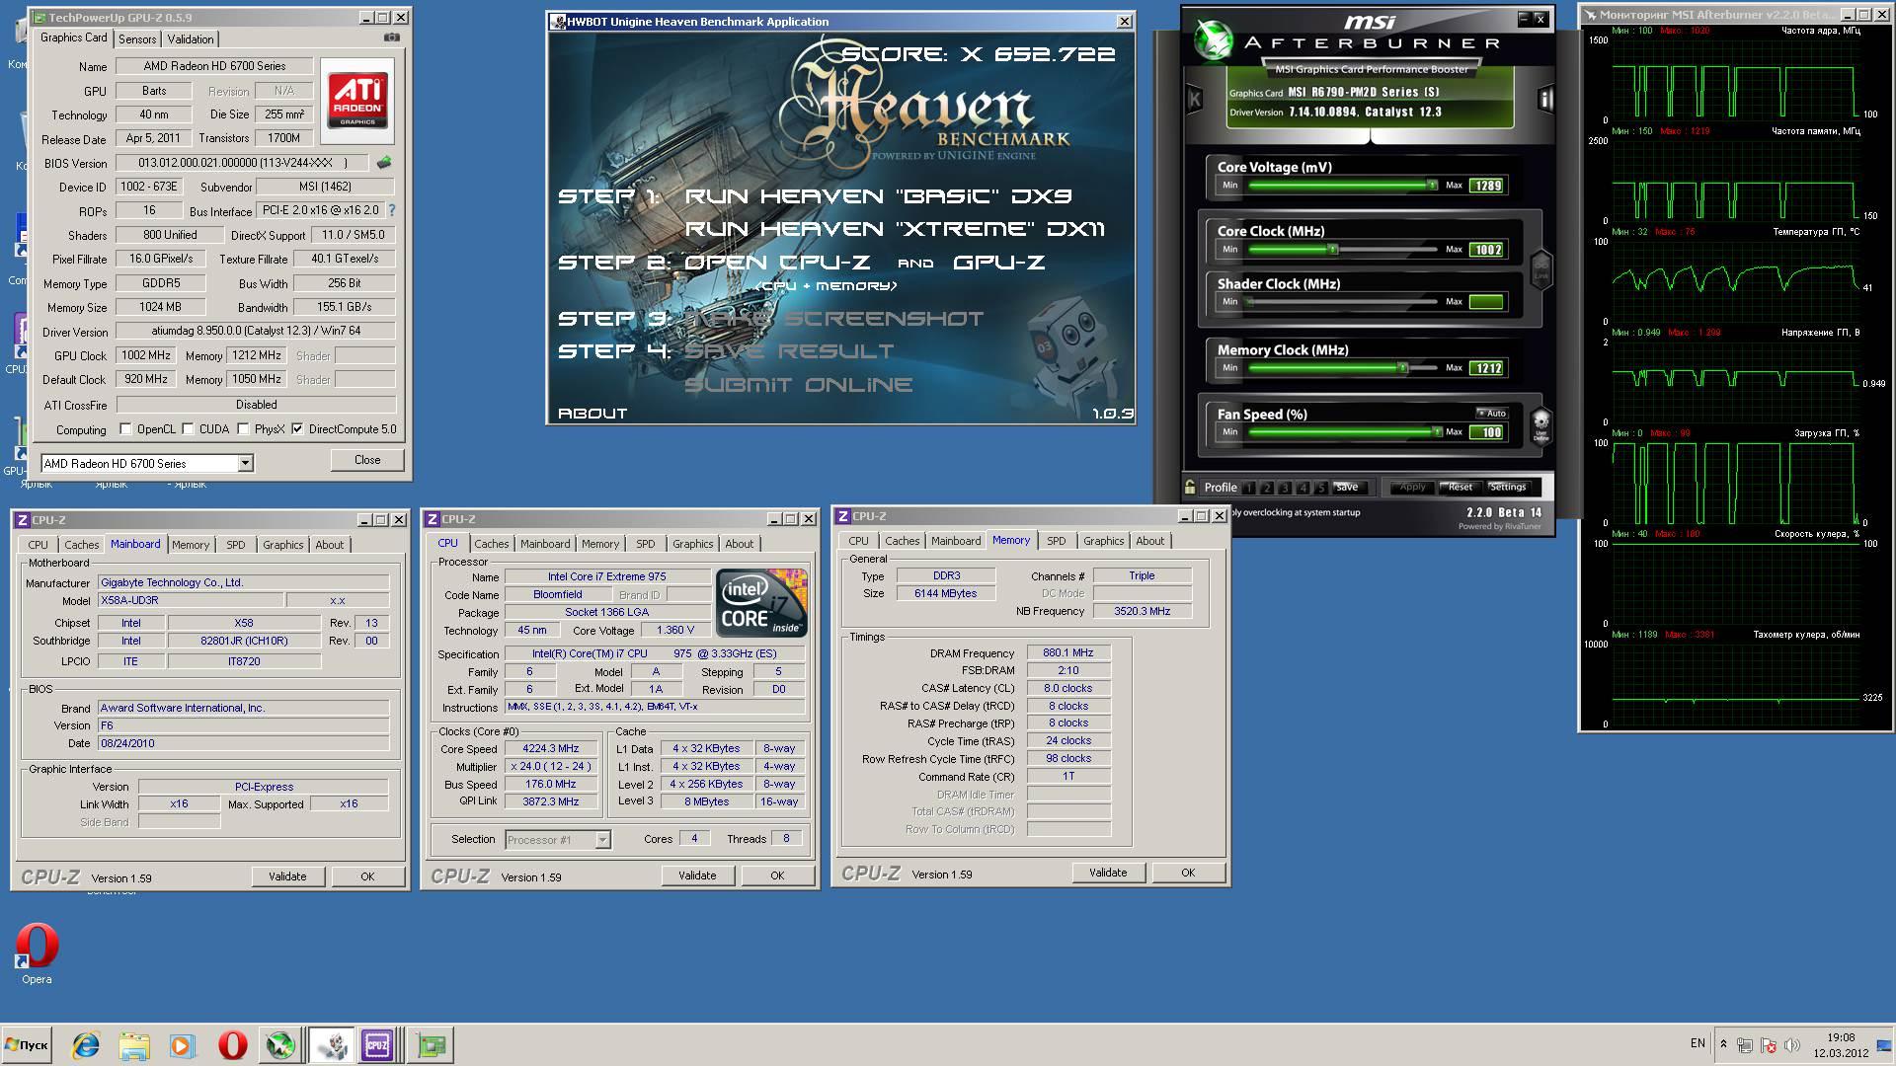
Task: Click the padlock profile lock icon in Afterburner
Action: [1190, 487]
